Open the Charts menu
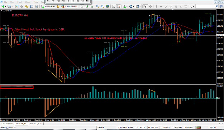 pyautogui.click(x=28, y=2)
